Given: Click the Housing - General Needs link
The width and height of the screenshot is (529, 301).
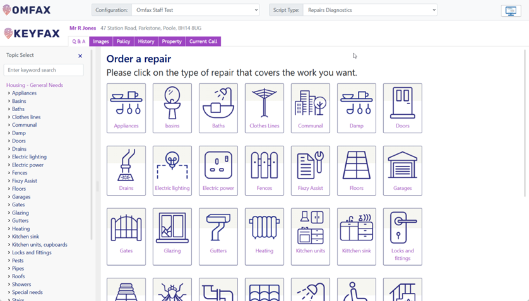Looking at the screenshot, I should (x=35, y=85).
